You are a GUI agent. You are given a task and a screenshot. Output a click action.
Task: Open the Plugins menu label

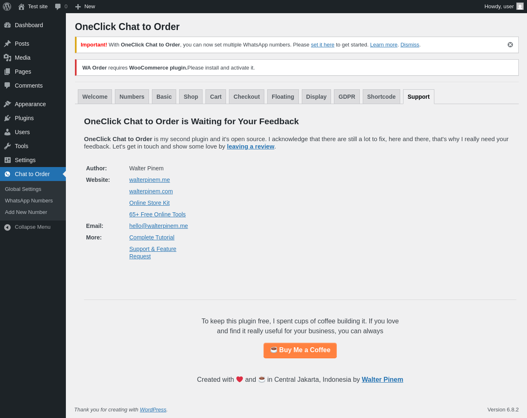pos(24,118)
